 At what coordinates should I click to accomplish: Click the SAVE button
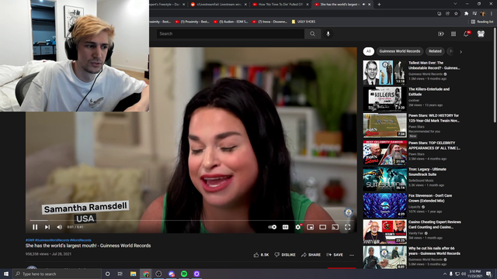335,255
